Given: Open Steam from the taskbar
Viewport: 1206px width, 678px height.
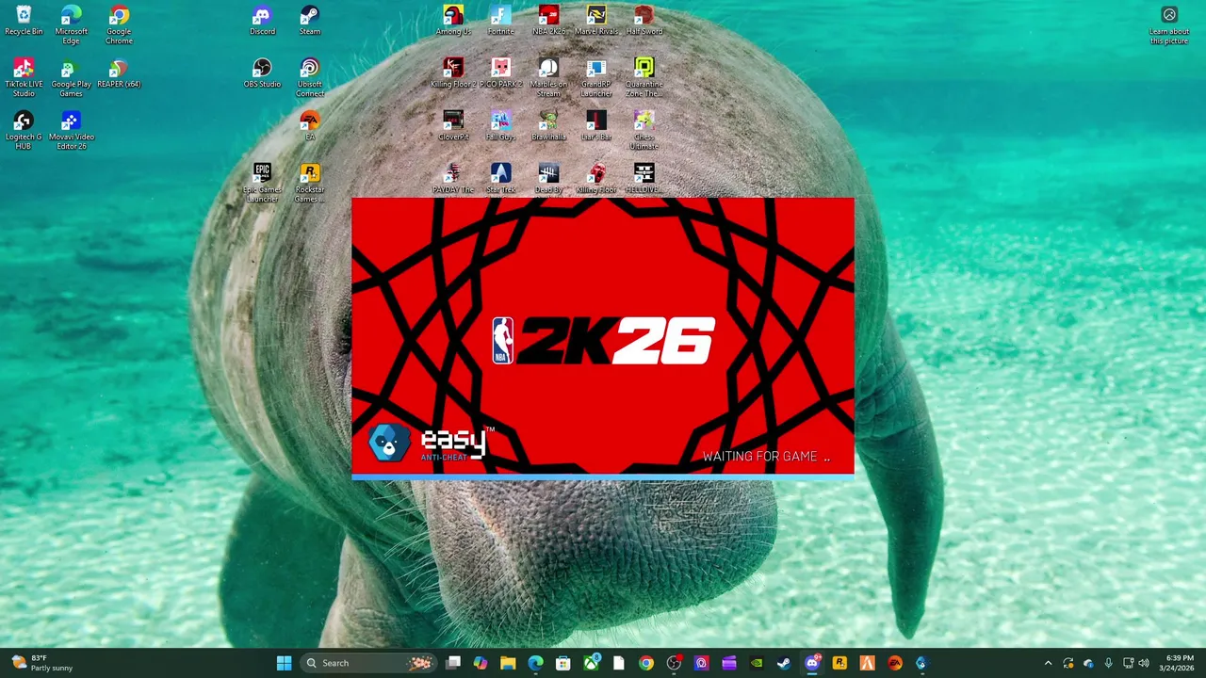Looking at the screenshot, I should tap(784, 663).
